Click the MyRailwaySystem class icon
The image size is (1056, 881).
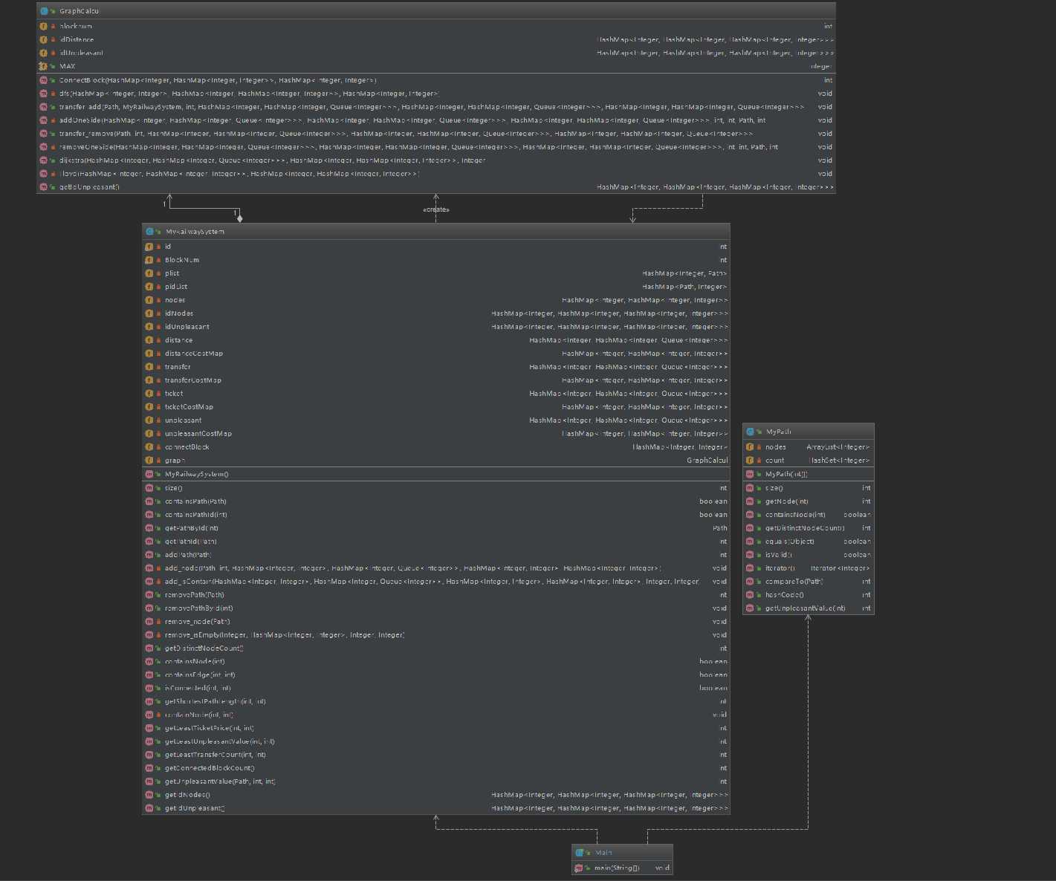tap(150, 232)
